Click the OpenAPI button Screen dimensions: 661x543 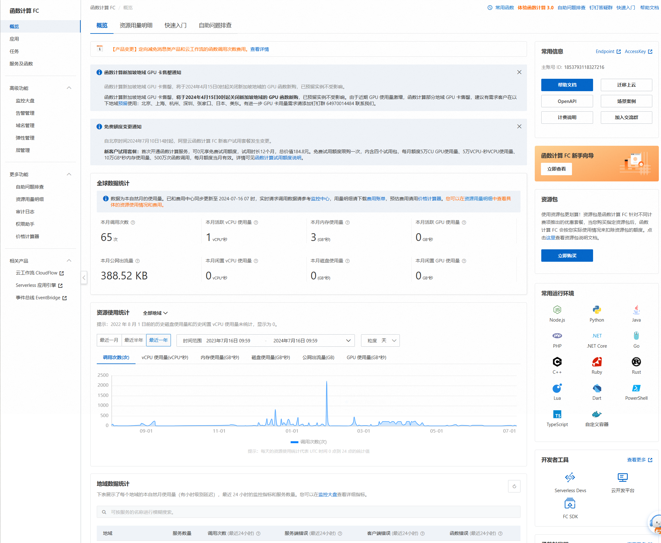567,101
